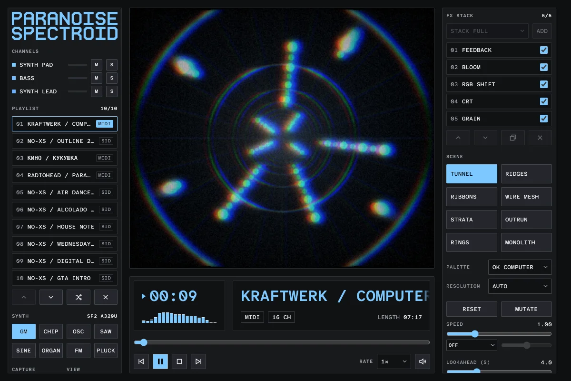The width and height of the screenshot is (571, 381).
Task: Play track 03 КИНО / КУКУШКА
Action: pos(65,158)
